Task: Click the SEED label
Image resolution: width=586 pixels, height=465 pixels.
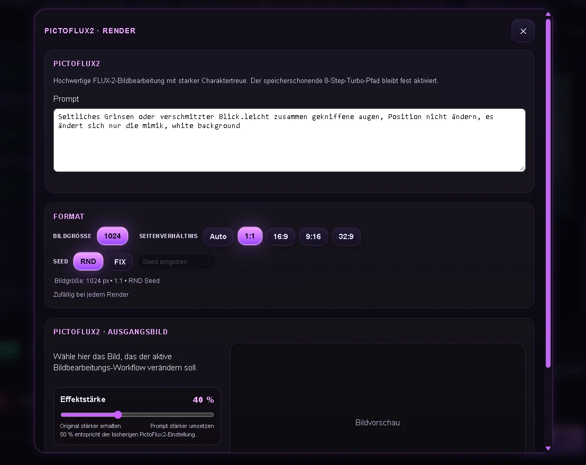Action: click(60, 262)
